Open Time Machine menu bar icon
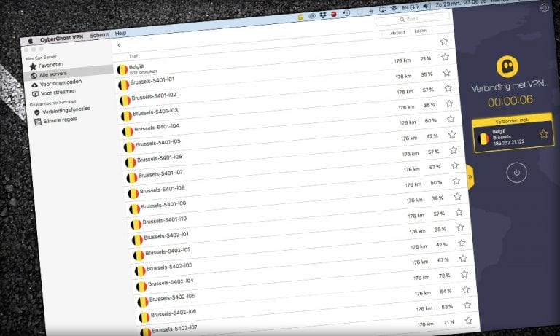 point(347,13)
